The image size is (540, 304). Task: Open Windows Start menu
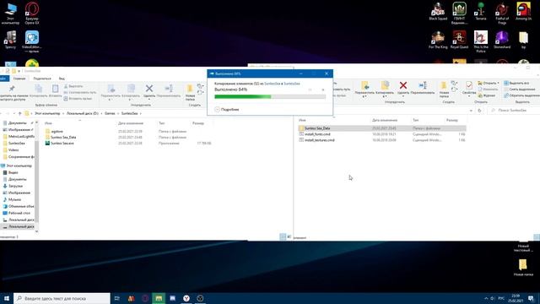coord(7,298)
